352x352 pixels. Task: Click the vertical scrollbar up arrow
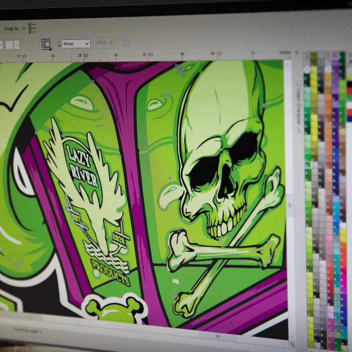(288, 65)
